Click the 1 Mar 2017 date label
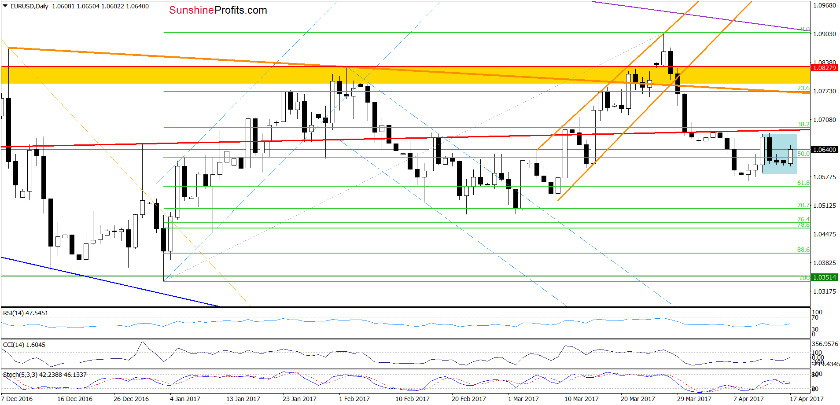The height and width of the screenshot is (405, 840). point(523,399)
